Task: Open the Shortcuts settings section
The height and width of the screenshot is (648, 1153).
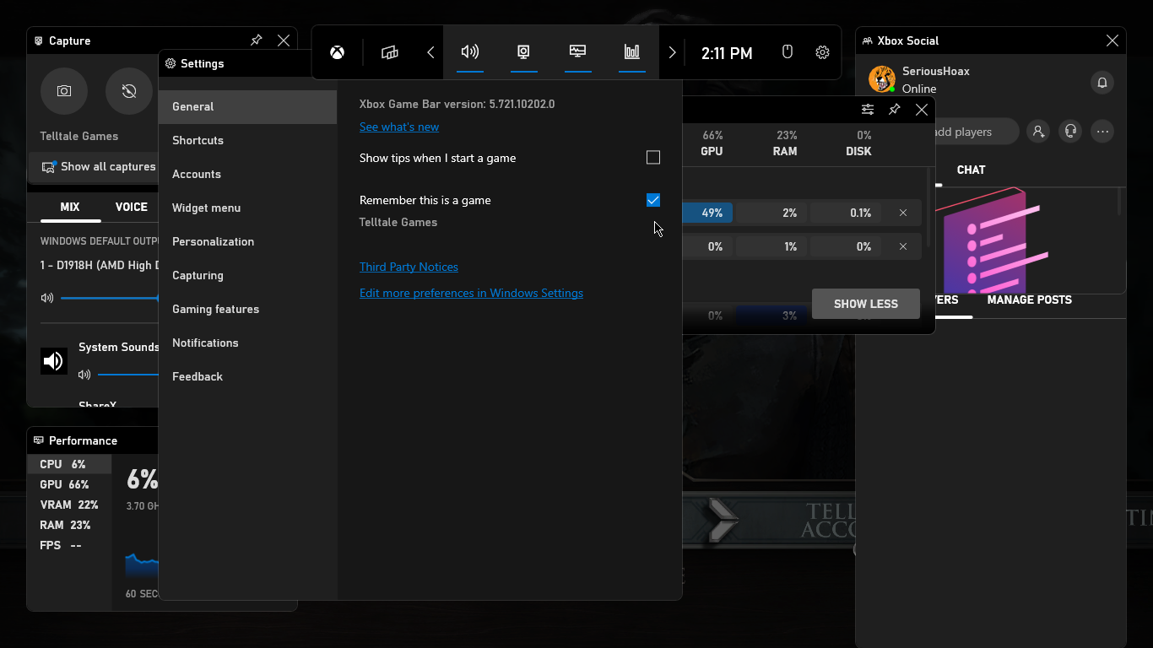Action: coord(247,140)
